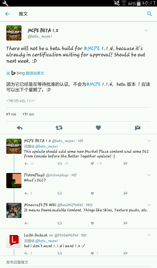Tap the reply tweet input field
157x268 pixels.
point(78,262)
